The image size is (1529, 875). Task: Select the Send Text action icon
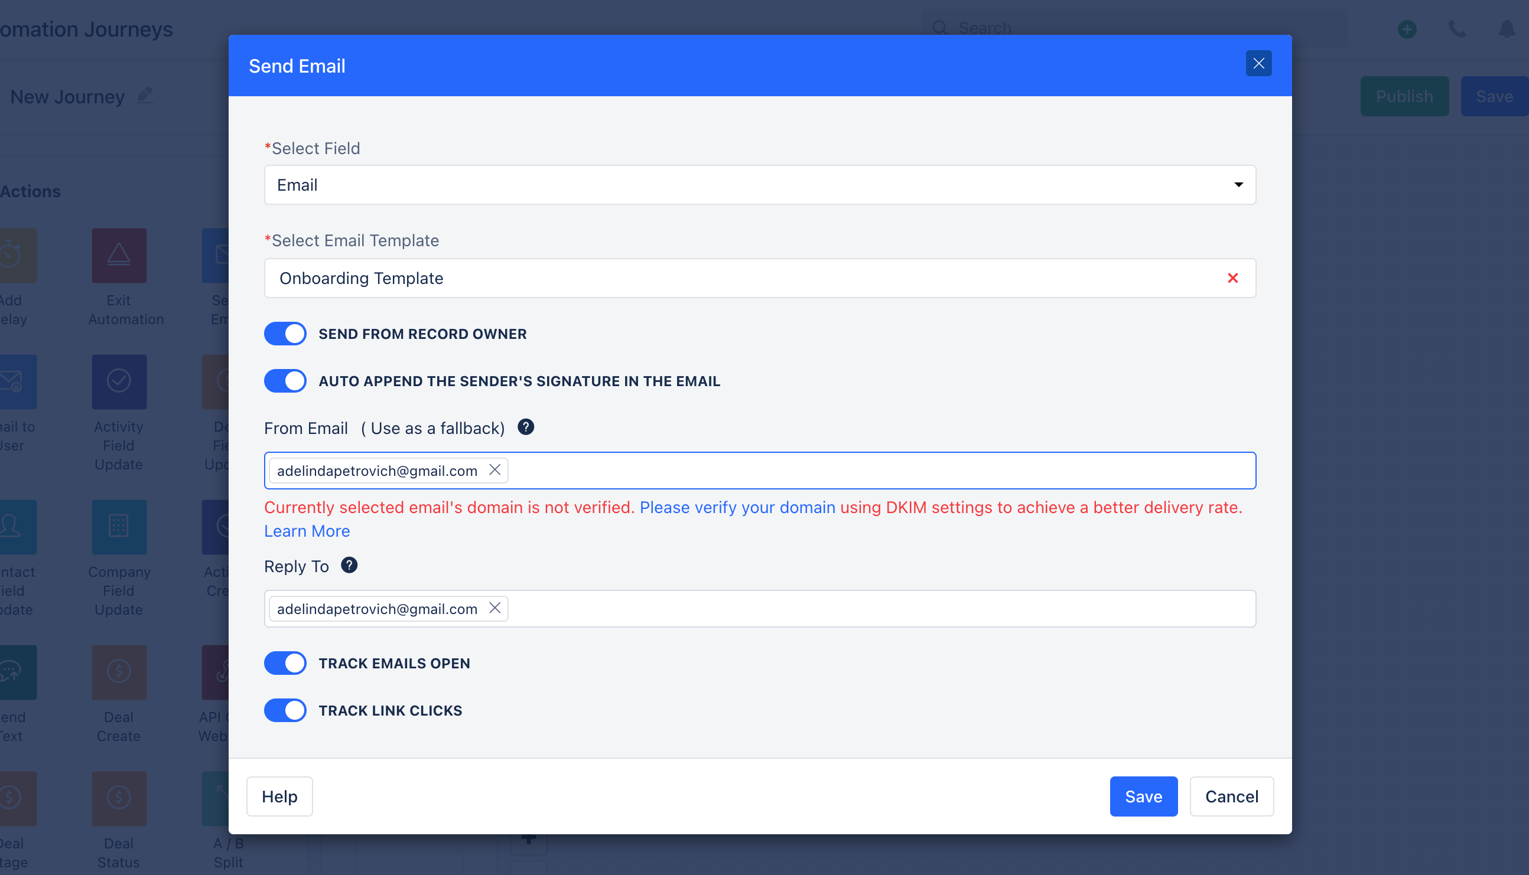click(x=18, y=672)
